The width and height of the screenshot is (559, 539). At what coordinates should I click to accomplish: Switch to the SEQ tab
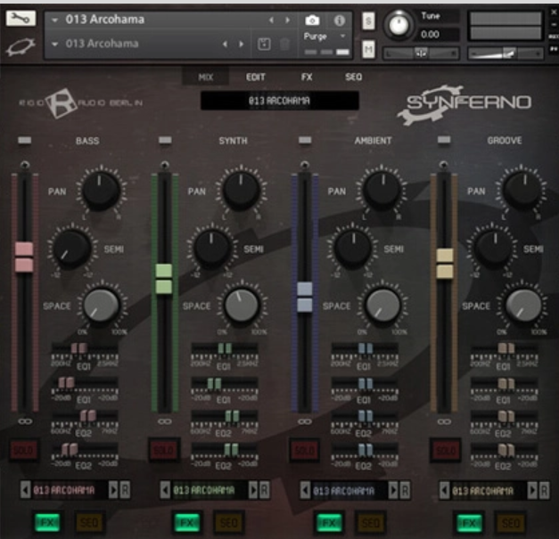tap(353, 77)
